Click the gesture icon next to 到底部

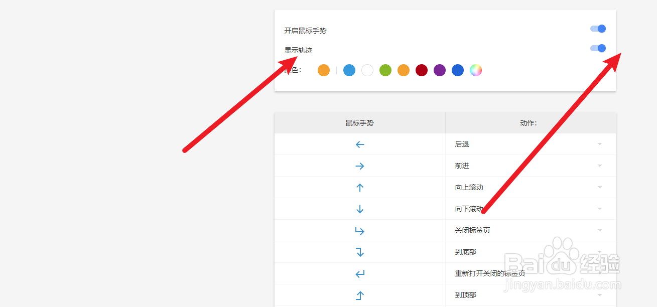point(359,252)
